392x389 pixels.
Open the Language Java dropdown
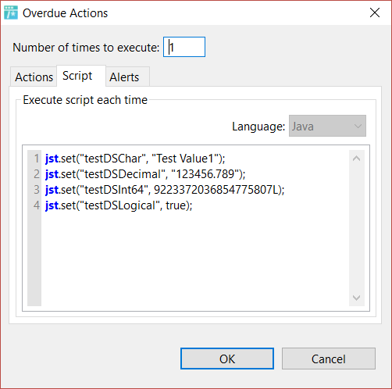(327, 126)
